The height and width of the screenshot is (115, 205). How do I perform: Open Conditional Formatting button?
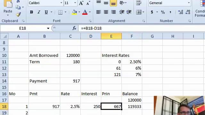click(x=200, y=9)
